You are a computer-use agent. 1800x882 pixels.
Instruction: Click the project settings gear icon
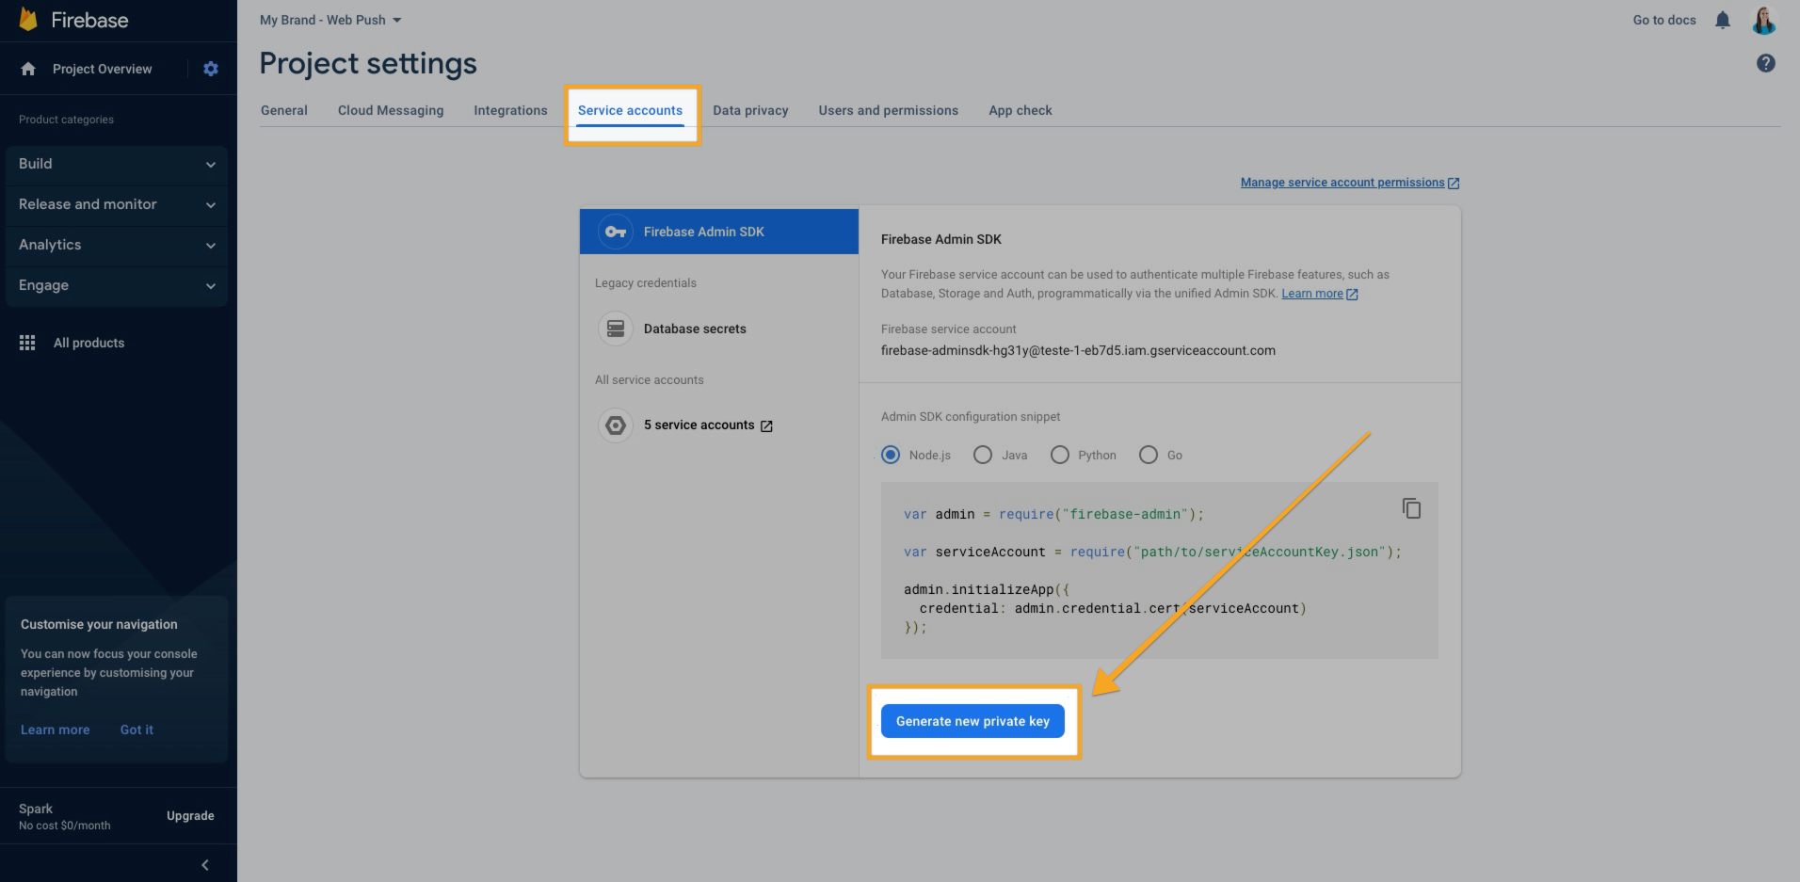(x=211, y=69)
